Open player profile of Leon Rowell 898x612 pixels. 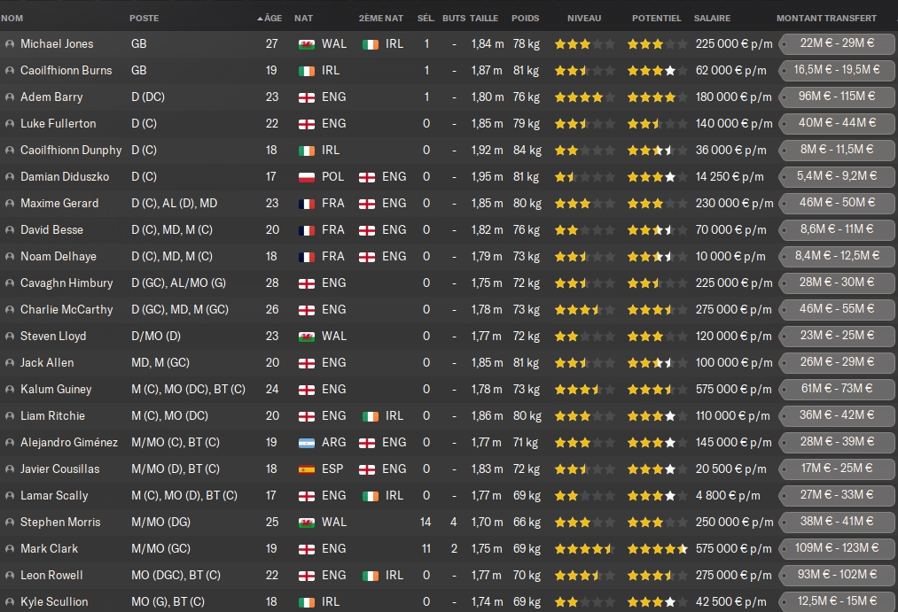click(51, 576)
